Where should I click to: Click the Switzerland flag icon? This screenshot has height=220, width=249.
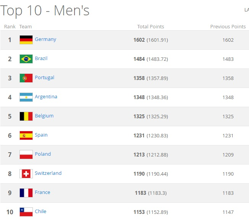tap(26, 174)
